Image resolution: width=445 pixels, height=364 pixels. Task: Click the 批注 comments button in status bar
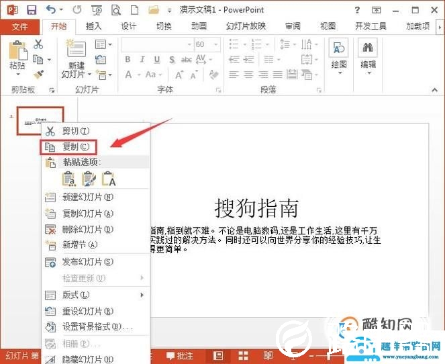[x=180, y=355]
